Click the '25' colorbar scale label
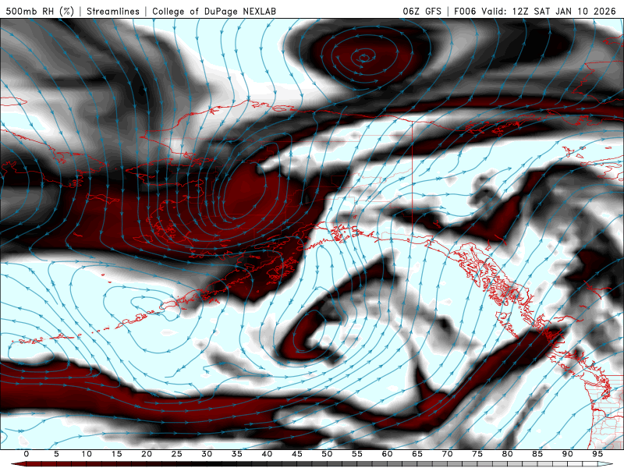 coord(177,454)
